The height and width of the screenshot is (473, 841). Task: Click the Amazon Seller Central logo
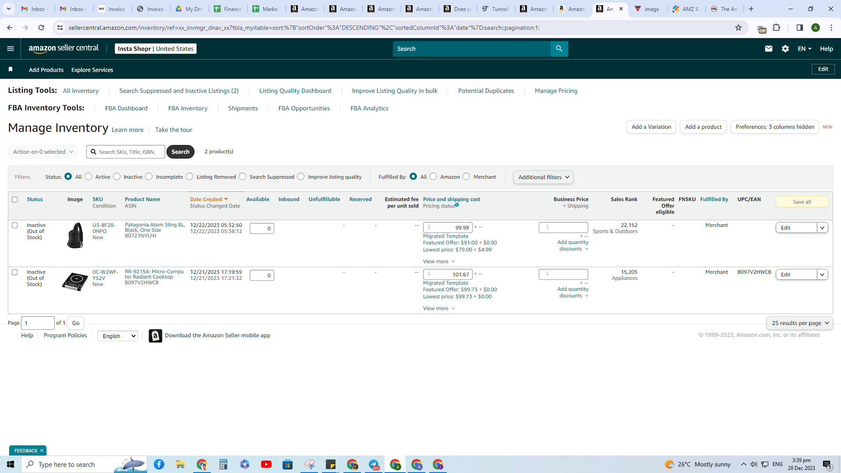pos(64,49)
